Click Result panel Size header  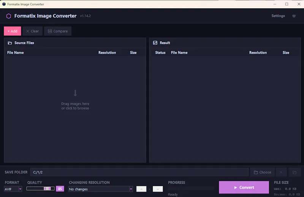[x=286, y=53]
